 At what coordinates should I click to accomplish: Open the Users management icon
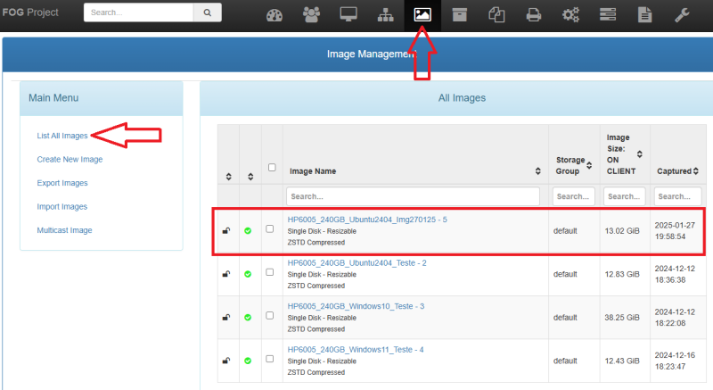[x=311, y=15]
